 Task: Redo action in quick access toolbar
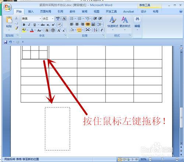coord(18,42)
